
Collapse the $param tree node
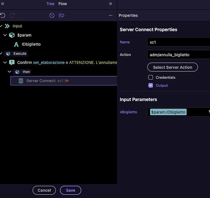point(5,35)
